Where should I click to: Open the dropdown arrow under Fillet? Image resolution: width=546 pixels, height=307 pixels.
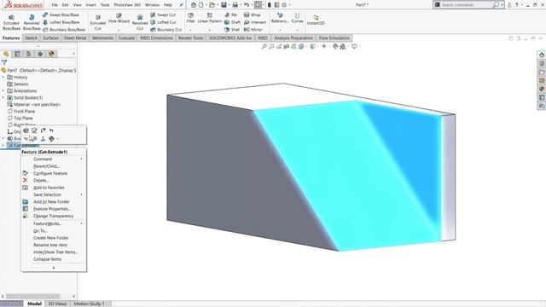(x=190, y=31)
